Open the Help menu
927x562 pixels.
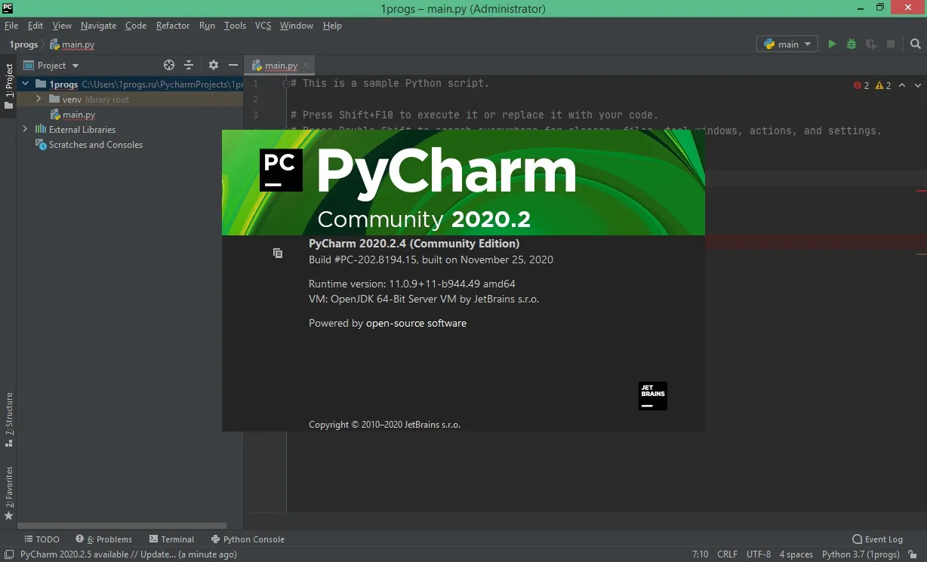(332, 26)
